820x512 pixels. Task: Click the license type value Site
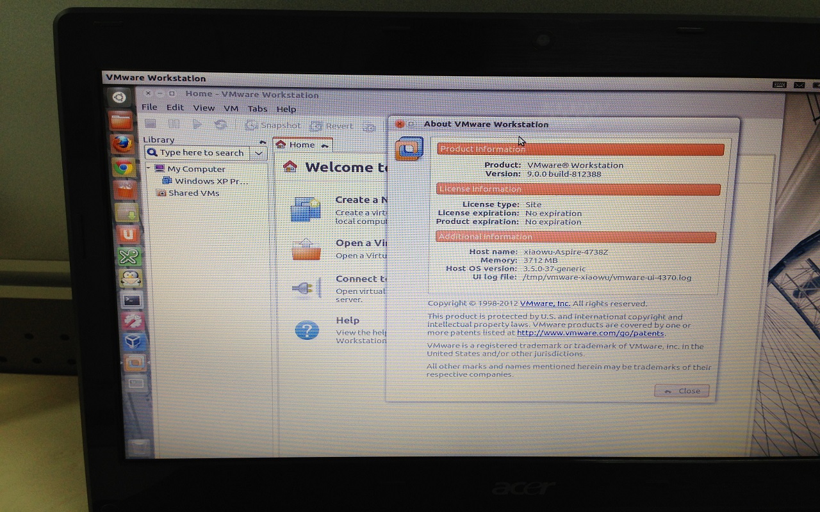click(533, 204)
